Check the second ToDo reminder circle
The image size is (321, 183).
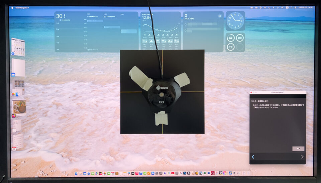(x=186, y=31)
